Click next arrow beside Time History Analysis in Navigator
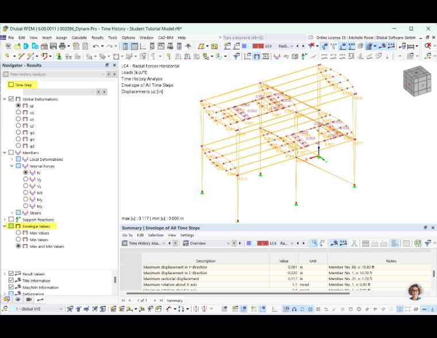Viewport: 437px width, 338px height. coord(114,74)
